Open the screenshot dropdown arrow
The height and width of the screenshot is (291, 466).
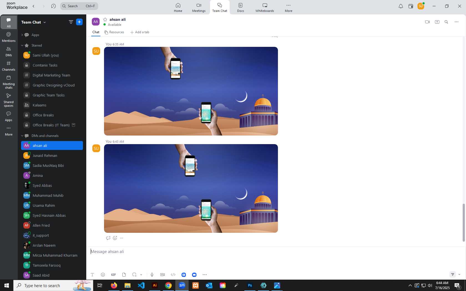click(141, 275)
